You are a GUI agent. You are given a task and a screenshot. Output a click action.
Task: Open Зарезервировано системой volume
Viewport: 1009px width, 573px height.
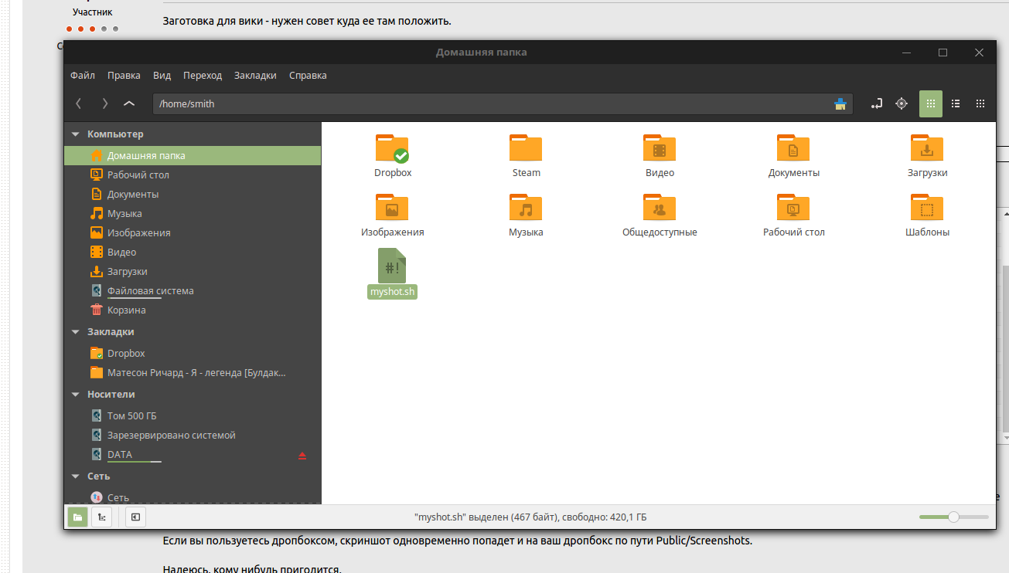click(193, 435)
